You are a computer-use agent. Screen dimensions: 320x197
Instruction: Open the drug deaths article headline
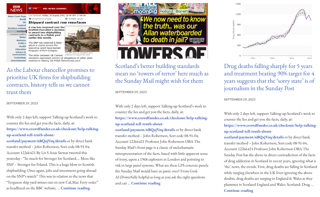(x=269, y=77)
